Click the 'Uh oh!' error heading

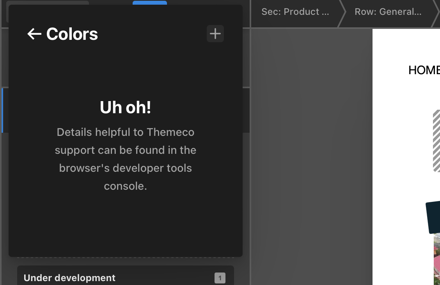pos(125,107)
